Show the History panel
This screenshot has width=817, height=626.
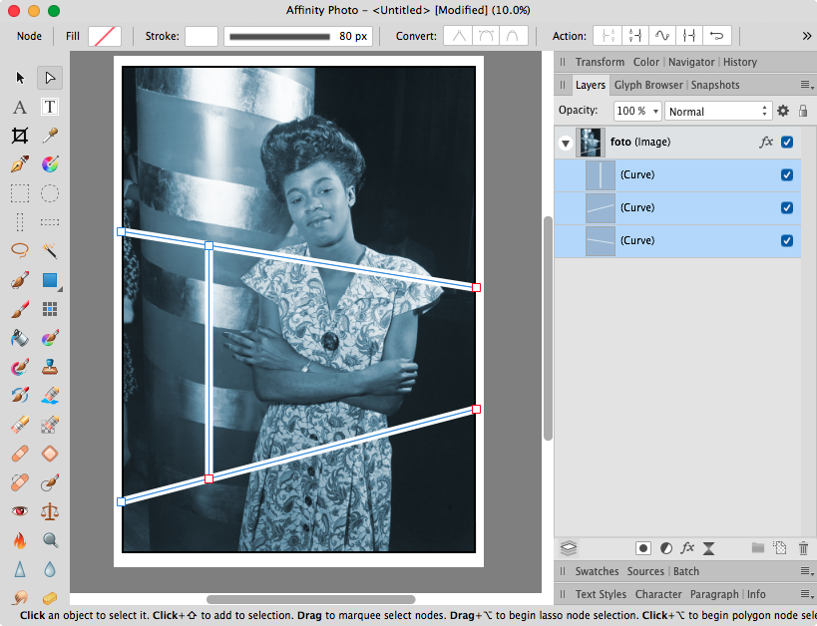[x=739, y=61]
